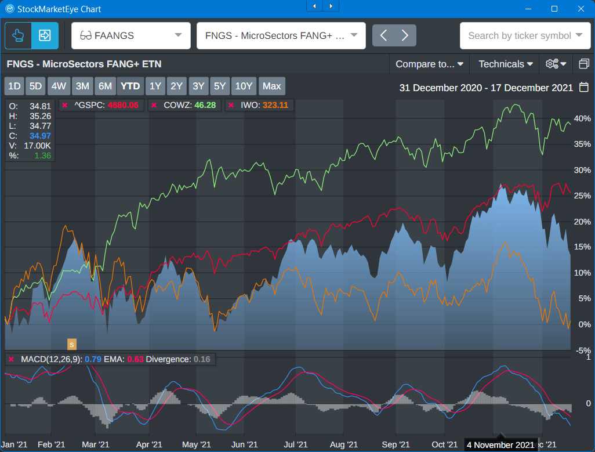Remove the ^GSPC comparison with its x

(x=65, y=105)
